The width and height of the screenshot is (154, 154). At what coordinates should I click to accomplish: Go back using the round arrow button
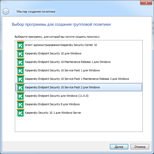click(x=6, y=11)
